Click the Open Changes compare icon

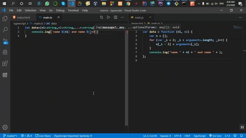click(x=101, y=17)
